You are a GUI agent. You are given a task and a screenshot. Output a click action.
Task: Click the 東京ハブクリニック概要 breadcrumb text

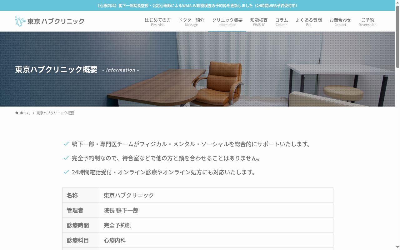tap(55, 113)
